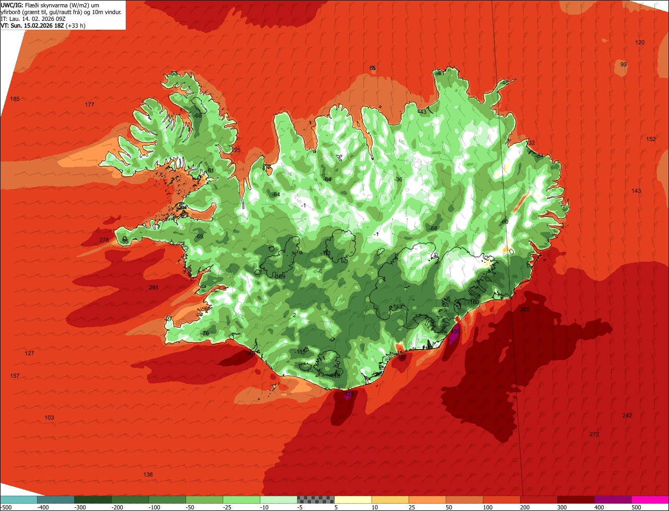This screenshot has height=511, width=669.
Task: Select the value -76 in southwest Iceland
Action: pyautogui.click(x=205, y=333)
